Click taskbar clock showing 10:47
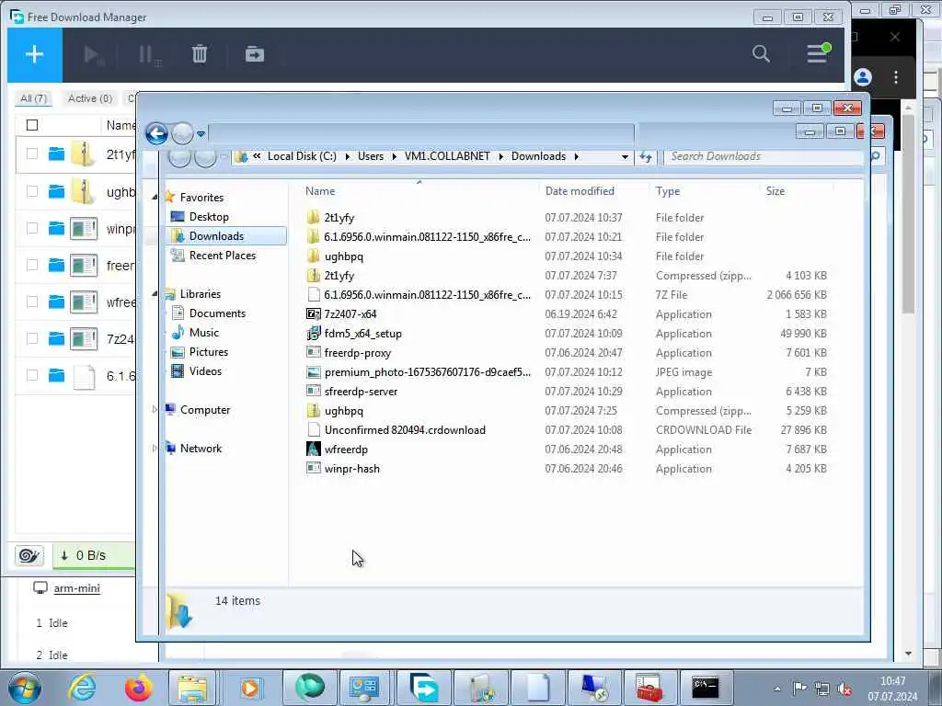The width and height of the screenshot is (942, 706). click(x=892, y=689)
